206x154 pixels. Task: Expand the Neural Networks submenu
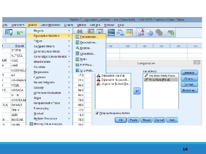[49, 82]
